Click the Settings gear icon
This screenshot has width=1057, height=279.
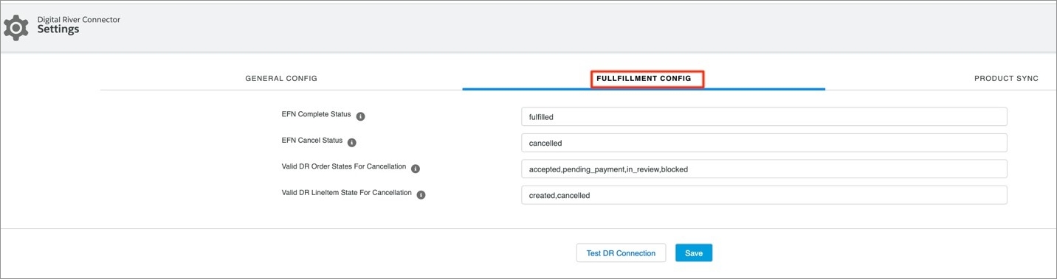16,27
